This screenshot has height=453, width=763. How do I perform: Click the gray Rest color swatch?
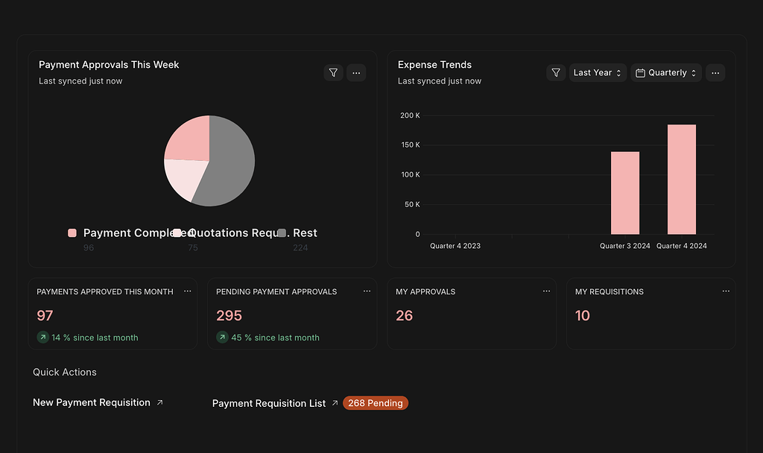pyautogui.click(x=281, y=232)
